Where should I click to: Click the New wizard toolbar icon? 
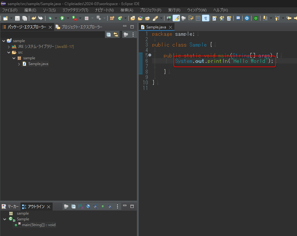(5, 18)
